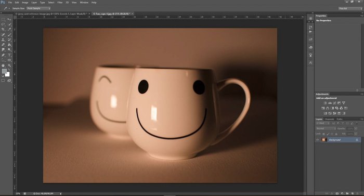Select the Paint Bucket tool
The width and height of the screenshot is (364, 196).
click(9, 45)
